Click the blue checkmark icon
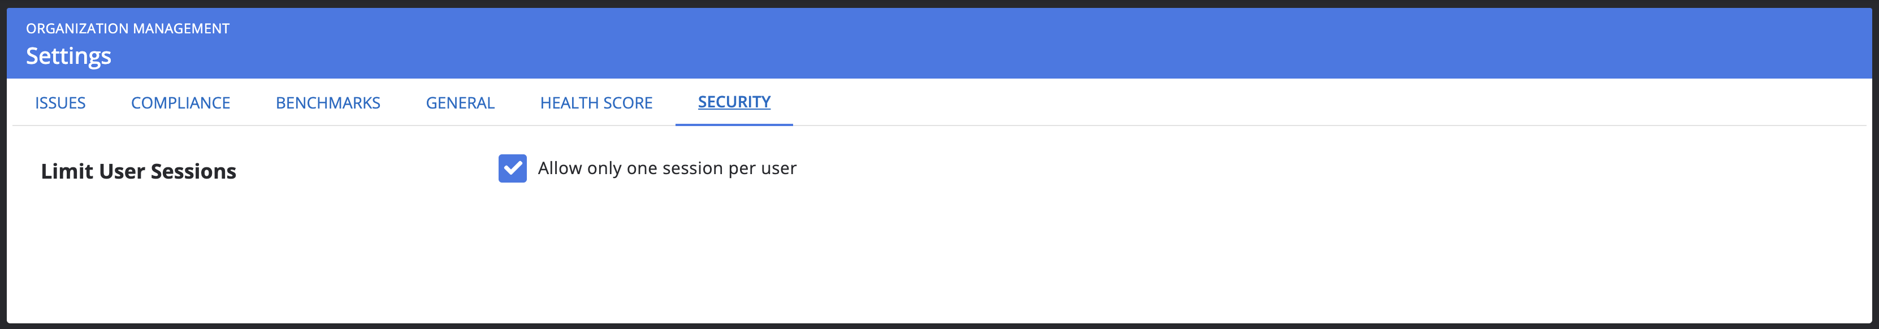This screenshot has height=329, width=1879. point(512,168)
